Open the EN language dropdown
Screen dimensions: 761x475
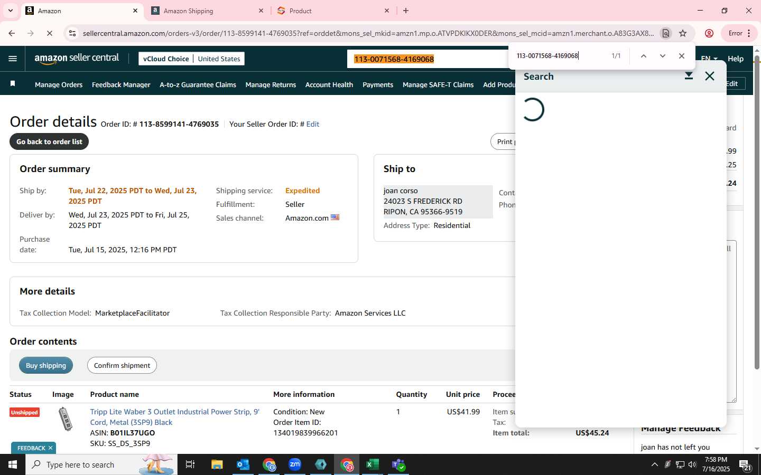click(x=709, y=59)
